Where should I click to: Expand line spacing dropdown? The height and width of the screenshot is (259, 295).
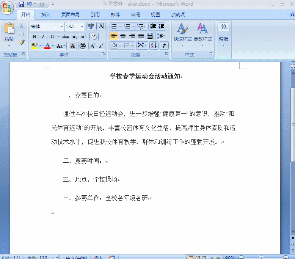(x=164, y=36)
